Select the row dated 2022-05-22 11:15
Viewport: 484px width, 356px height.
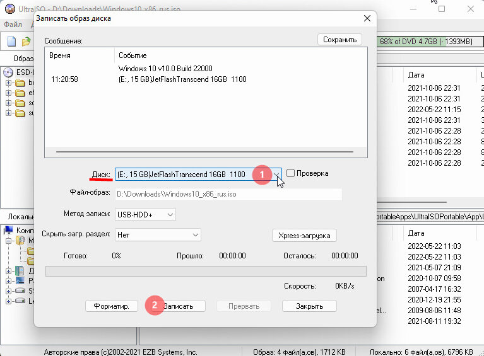click(434, 110)
